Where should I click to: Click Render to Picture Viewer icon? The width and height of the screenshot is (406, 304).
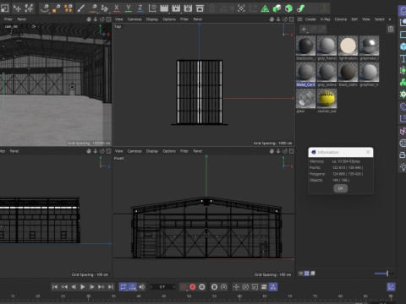coord(176,8)
